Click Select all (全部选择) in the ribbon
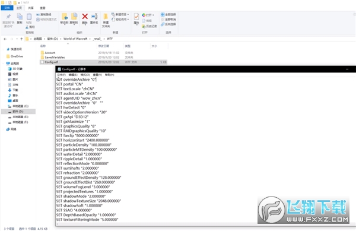The image size is (356, 231). (169, 14)
